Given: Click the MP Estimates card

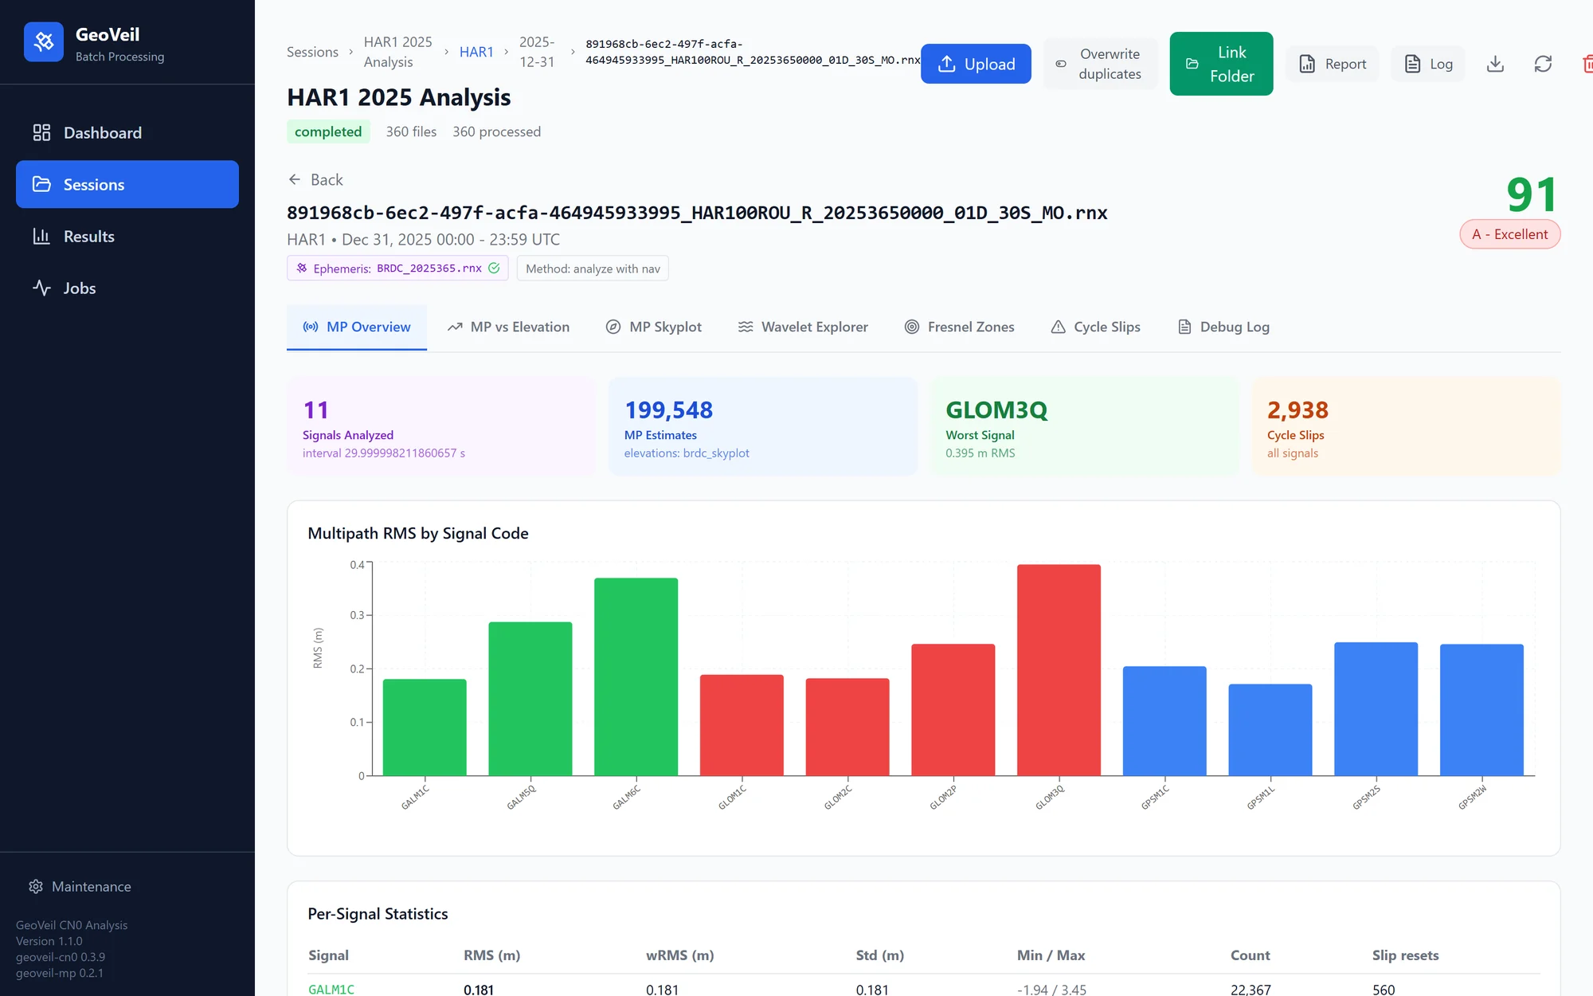Looking at the screenshot, I should 763,426.
